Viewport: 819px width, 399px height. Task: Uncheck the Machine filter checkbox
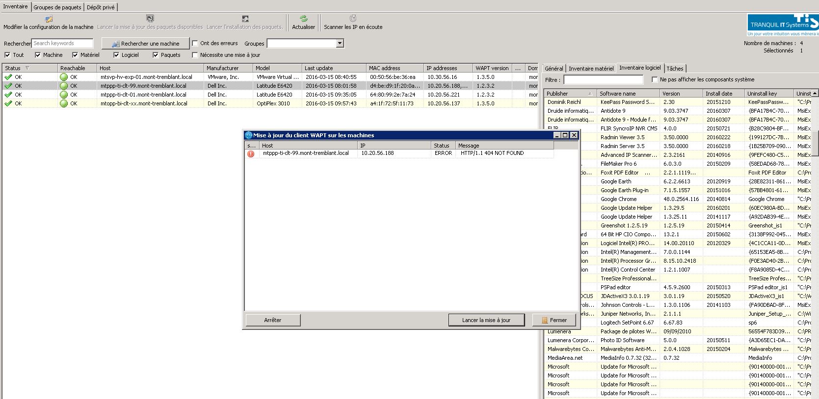coord(38,55)
